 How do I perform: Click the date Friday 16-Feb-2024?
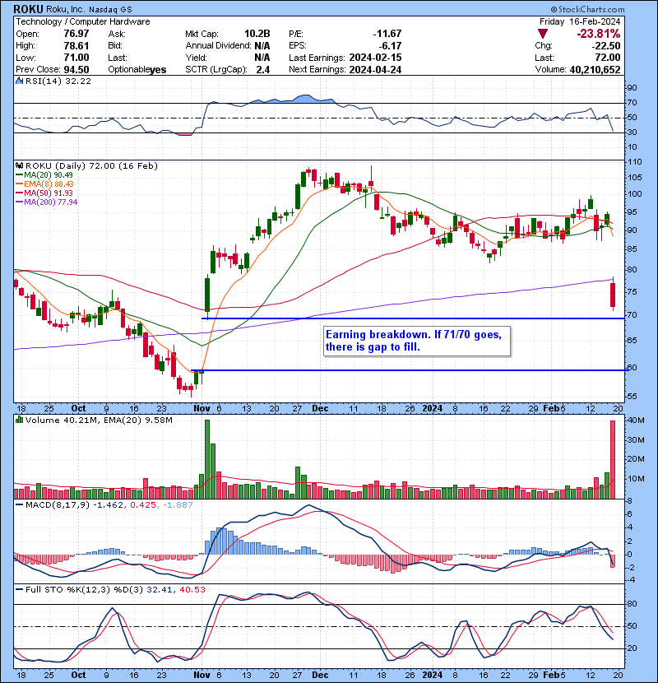[580, 21]
